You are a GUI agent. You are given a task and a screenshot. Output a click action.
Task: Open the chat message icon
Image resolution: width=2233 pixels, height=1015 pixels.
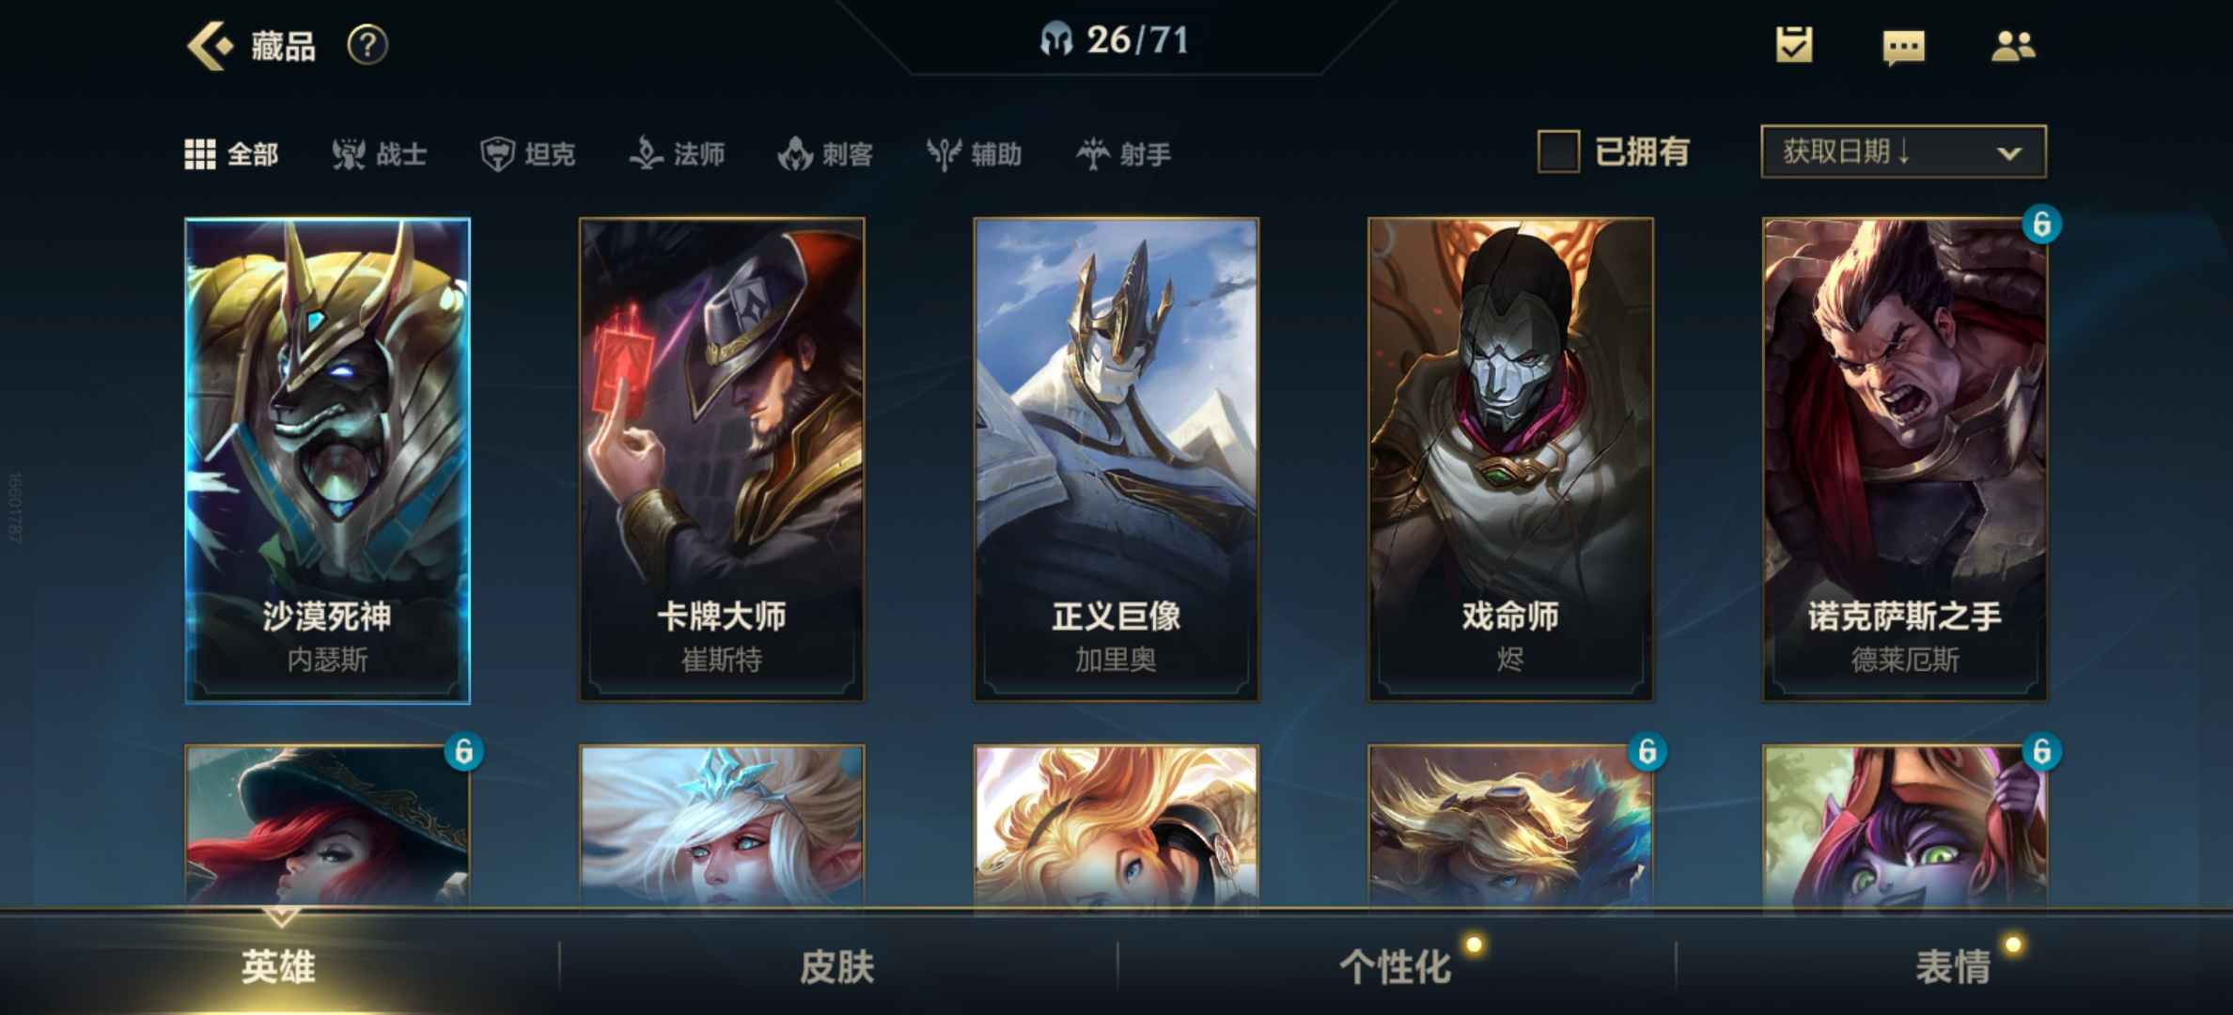tap(1904, 47)
